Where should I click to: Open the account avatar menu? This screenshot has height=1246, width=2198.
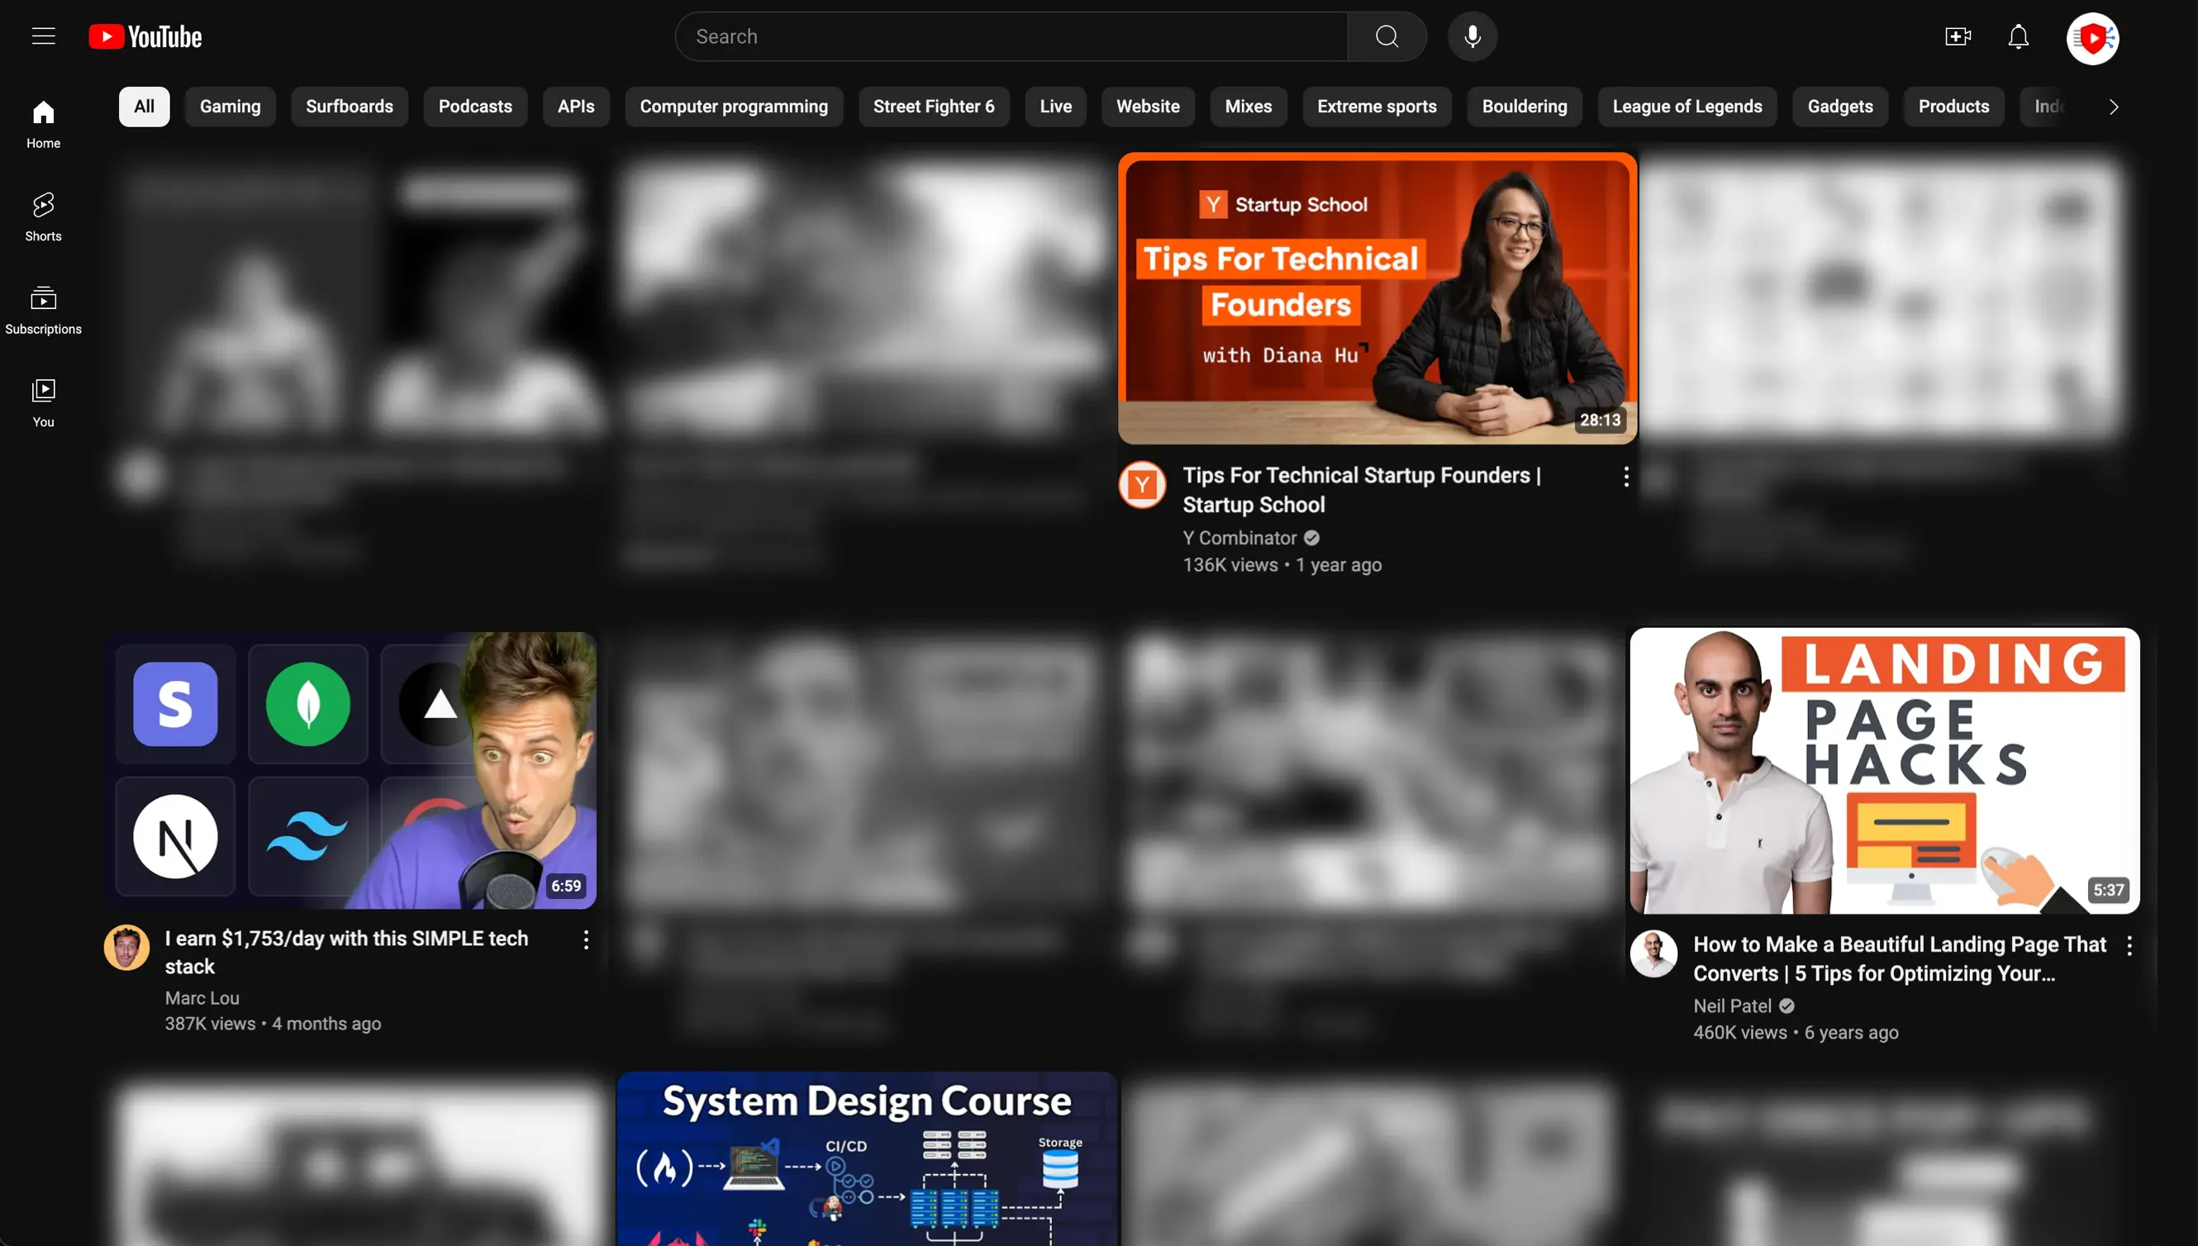(2093, 38)
